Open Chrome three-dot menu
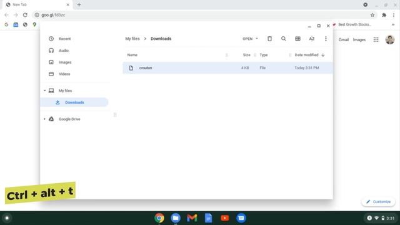The width and height of the screenshot is (400, 225). (394, 15)
